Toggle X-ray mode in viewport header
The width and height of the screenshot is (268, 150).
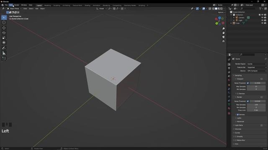[x=210, y=8]
